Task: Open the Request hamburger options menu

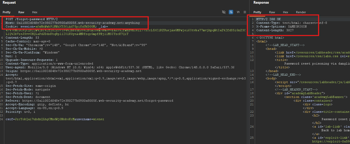Action: (x=245, y=12)
